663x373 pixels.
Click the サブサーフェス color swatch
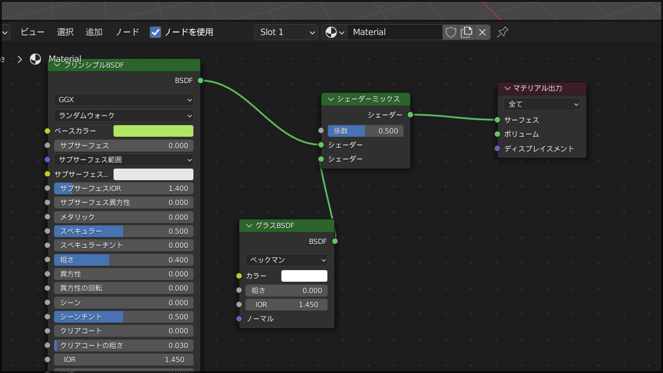pos(154,174)
